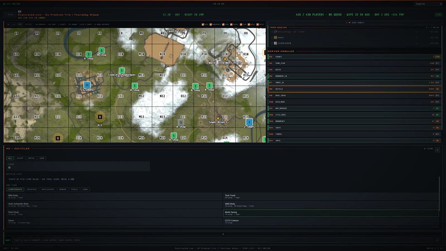This screenshot has width=446, height=251.
Task: Toggle the MONUMENTS map layer checkbox
Action: [x=211, y=24]
